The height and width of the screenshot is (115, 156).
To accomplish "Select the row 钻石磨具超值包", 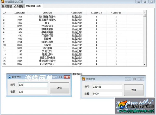I will [73, 20].
